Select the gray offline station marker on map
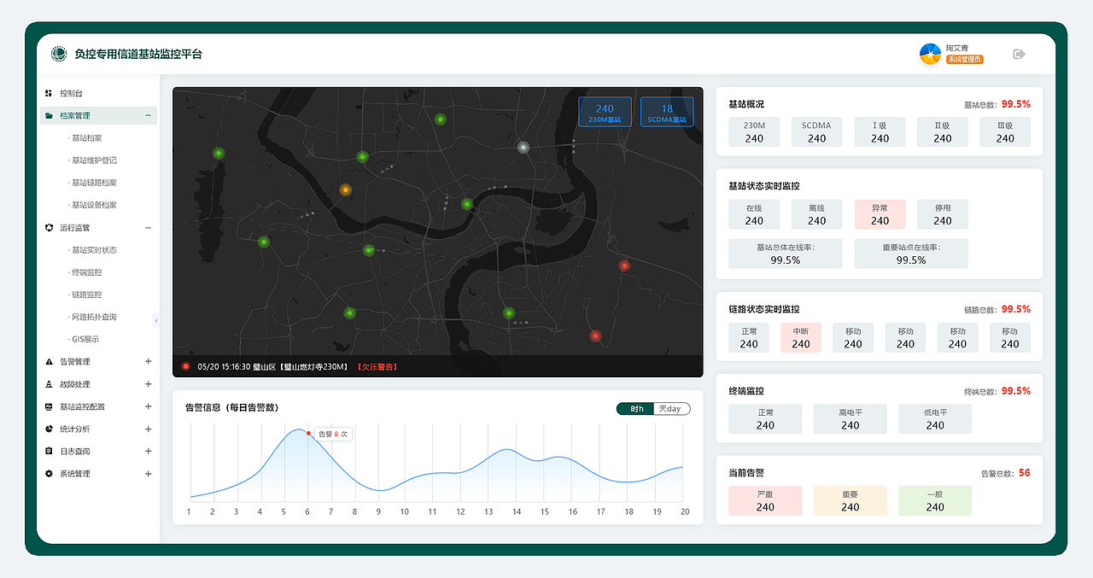 pyautogui.click(x=523, y=147)
